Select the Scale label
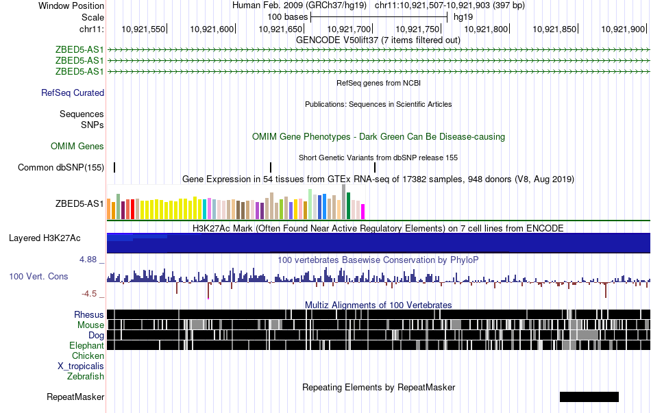This screenshot has height=413, width=651. pos(93,17)
